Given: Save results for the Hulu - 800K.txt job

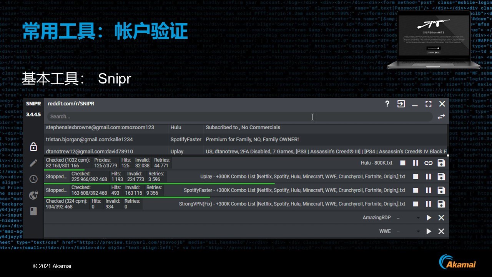Looking at the screenshot, I should pos(441,163).
